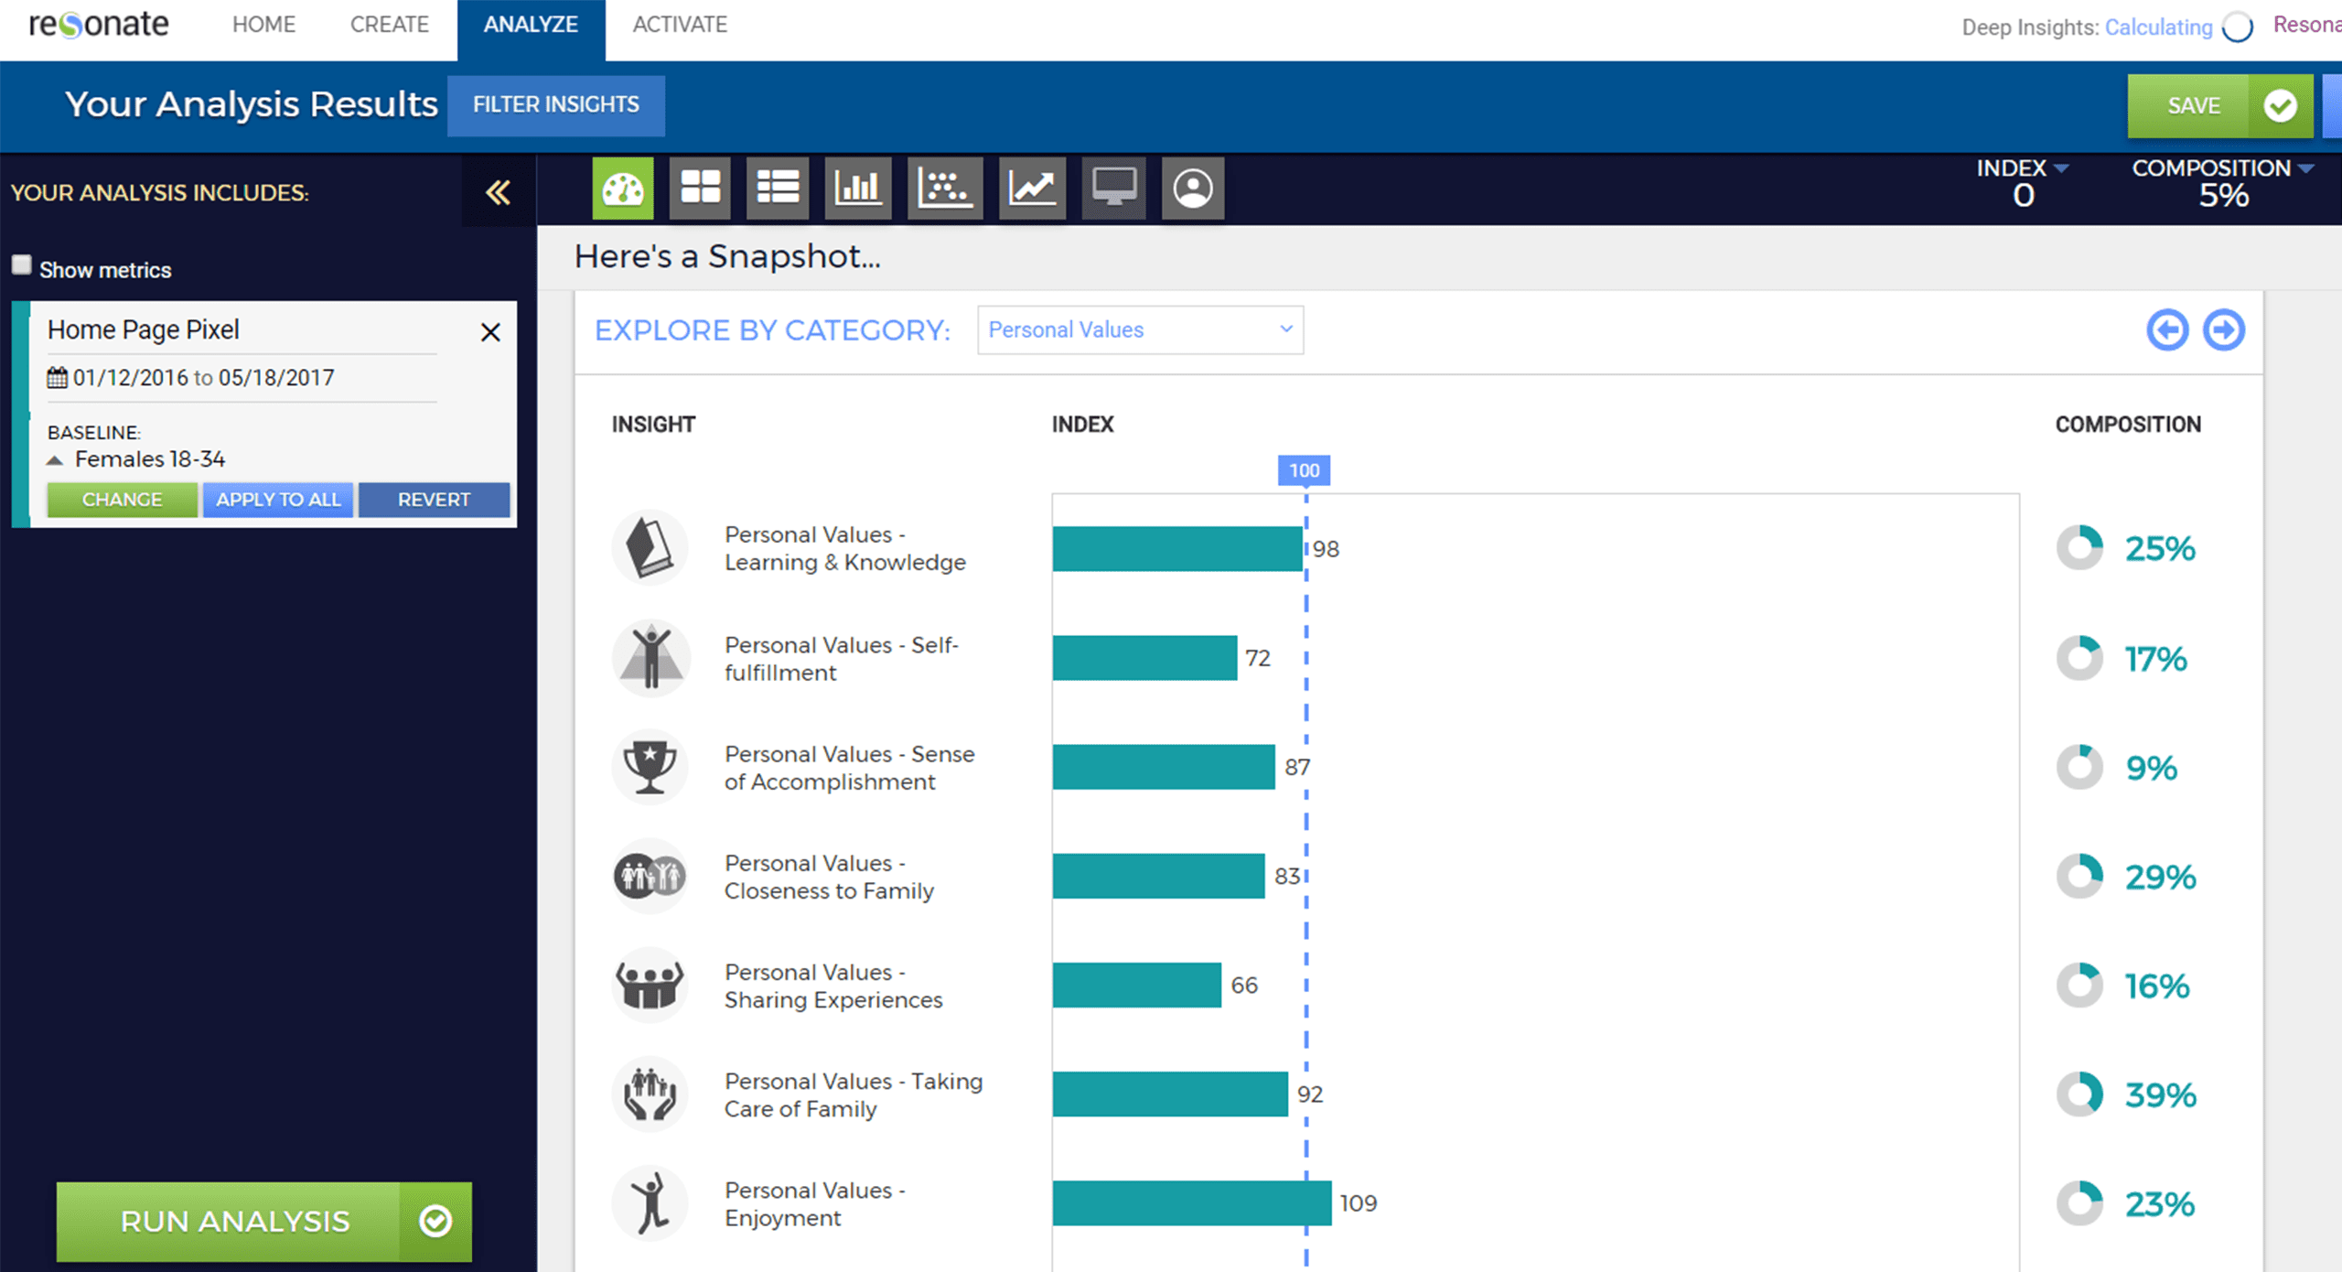The height and width of the screenshot is (1272, 2342).
Task: Collapse the analysis sidebar with the double chevron
Action: pyautogui.click(x=498, y=192)
